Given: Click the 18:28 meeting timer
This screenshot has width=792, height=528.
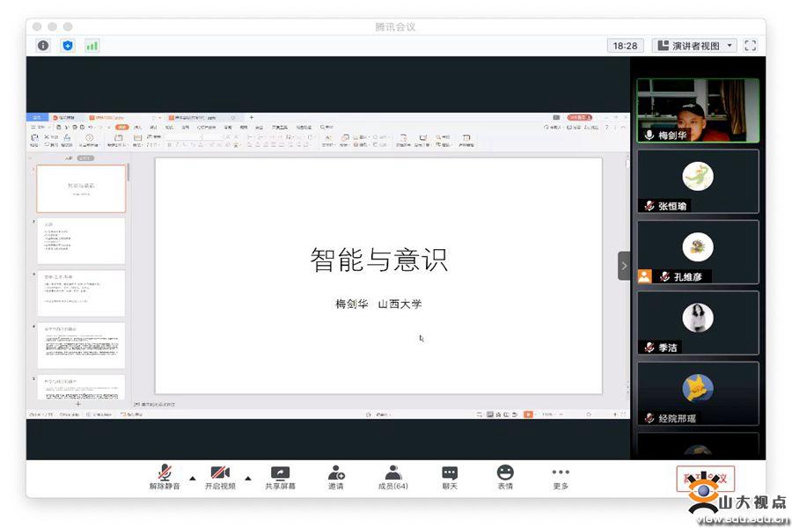Looking at the screenshot, I should 625,46.
